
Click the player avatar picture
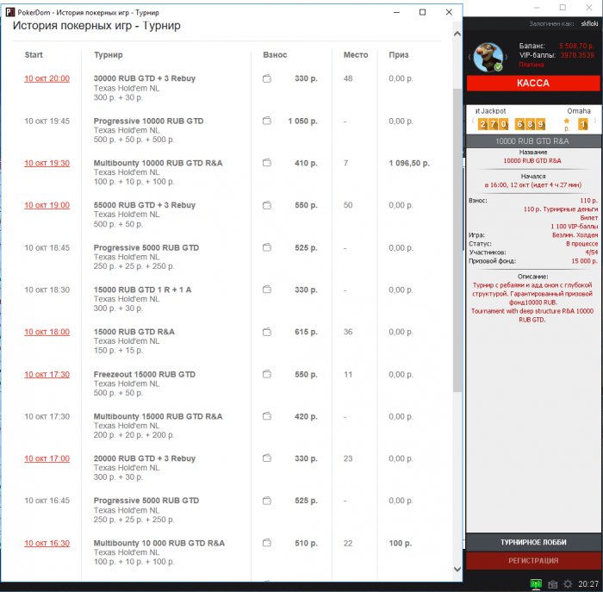[x=488, y=57]
